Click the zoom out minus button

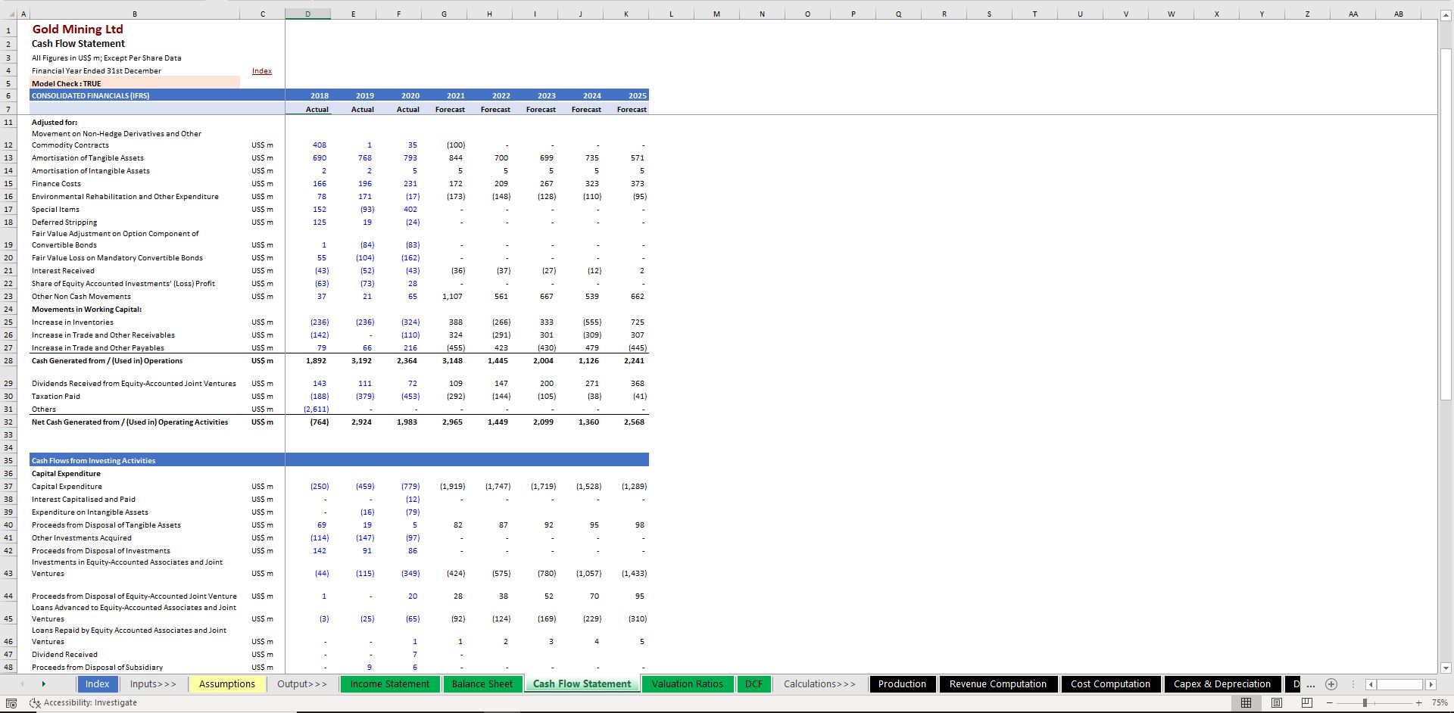[1329, 703]
